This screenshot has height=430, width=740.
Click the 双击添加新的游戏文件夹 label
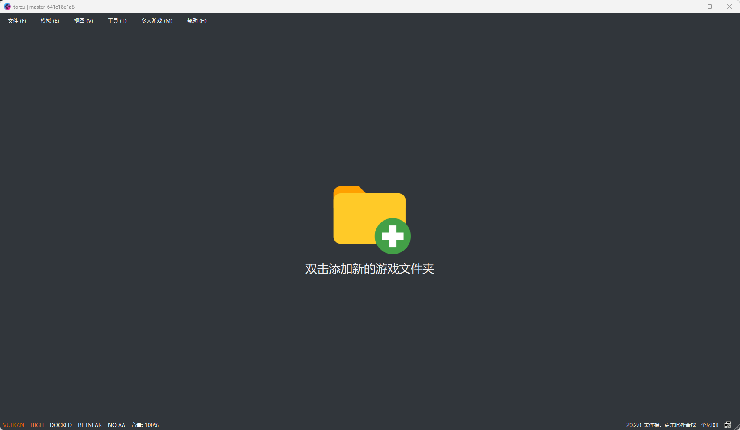370,269
